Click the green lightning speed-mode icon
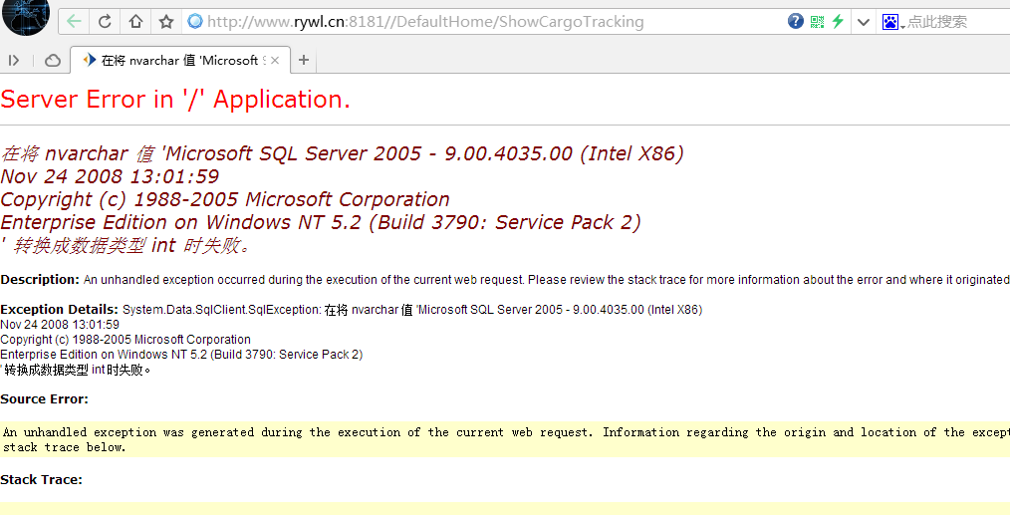The height and width of the screenshot is (515, 1010). pyautogui.click(x=838, y=22)
